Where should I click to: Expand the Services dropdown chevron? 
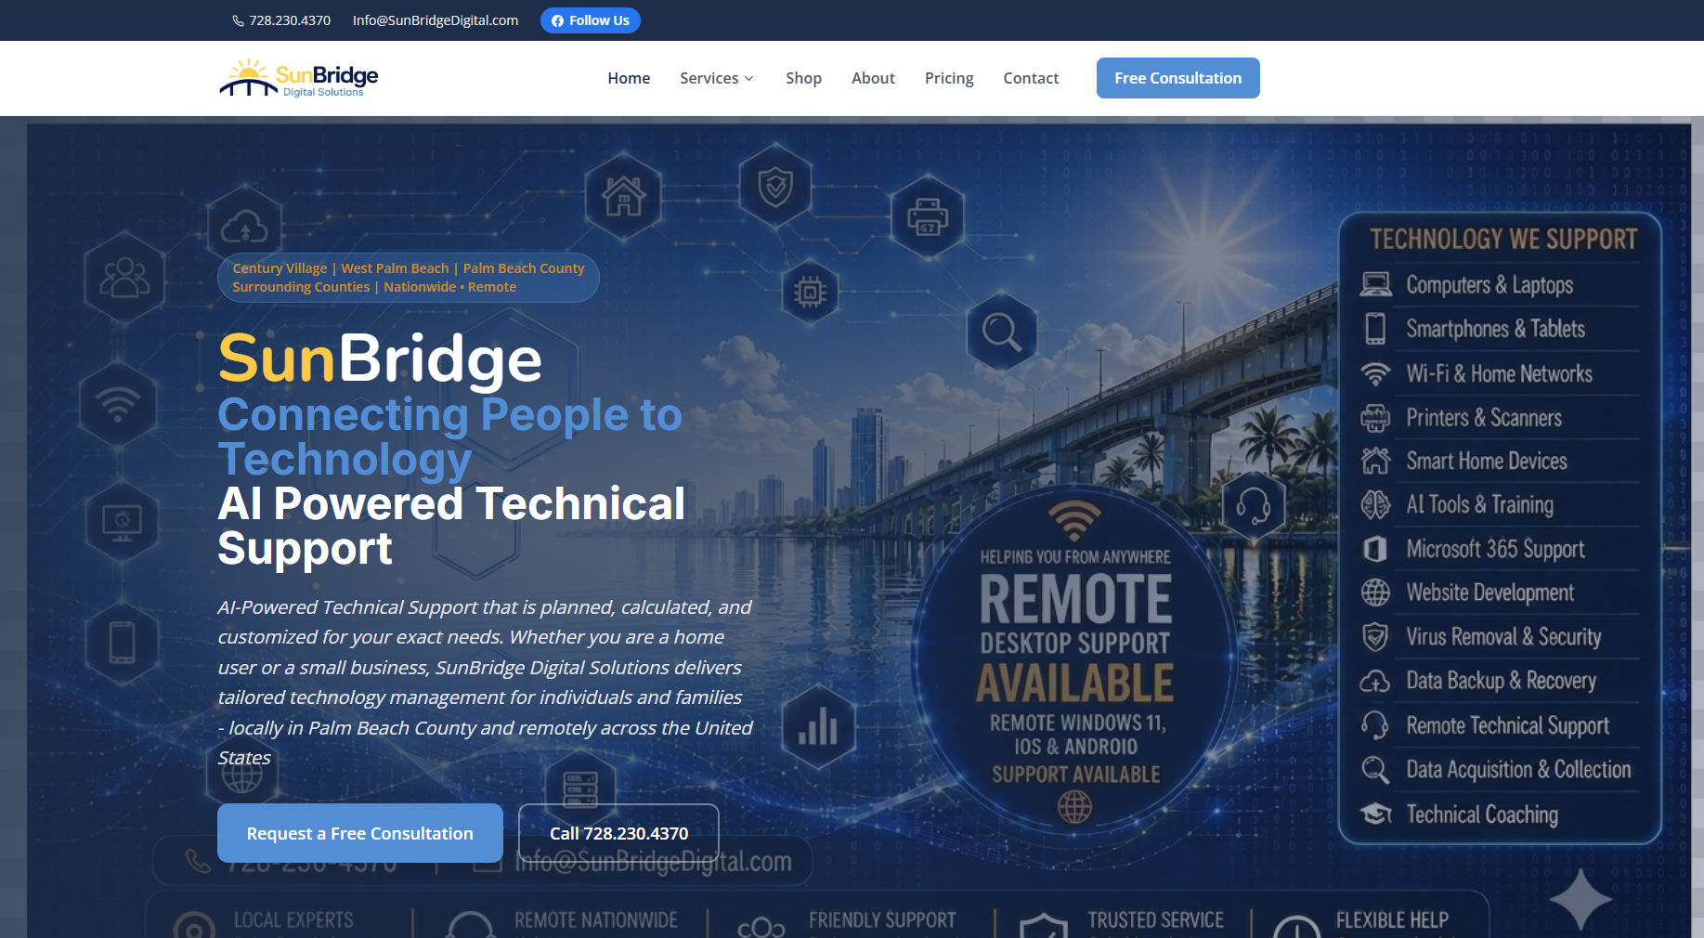pyautogui.click(x=749, y=79)
